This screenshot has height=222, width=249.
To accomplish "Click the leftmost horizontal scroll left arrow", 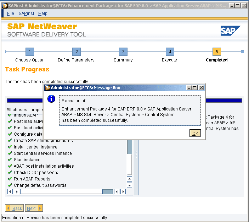I will pyautogui.click(x=10, y=191).
